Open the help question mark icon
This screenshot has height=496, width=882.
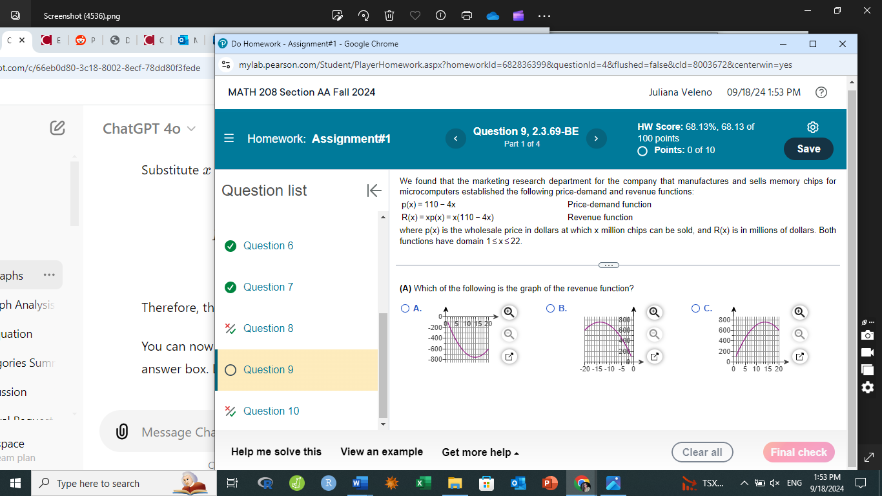pyautogui.click(x=821, y=92)
